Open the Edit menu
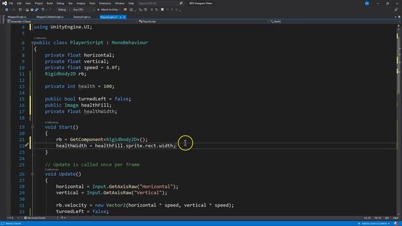The width and height of the screenshot is (402, 226). [19, 3]
